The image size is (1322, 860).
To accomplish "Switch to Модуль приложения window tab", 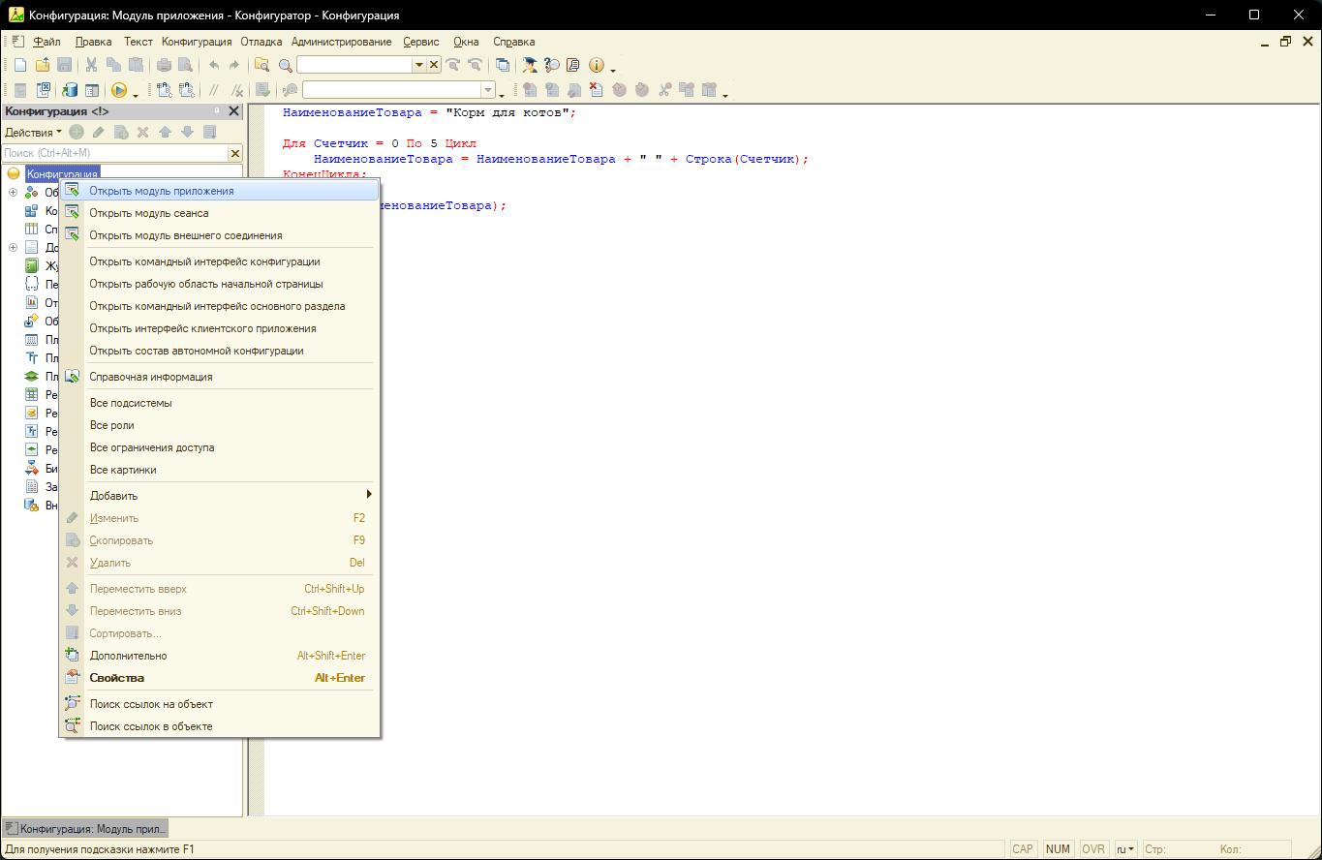I will click(x=85, y=829).
